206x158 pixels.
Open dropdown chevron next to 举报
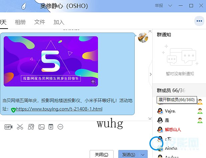[x=170, y=6]
